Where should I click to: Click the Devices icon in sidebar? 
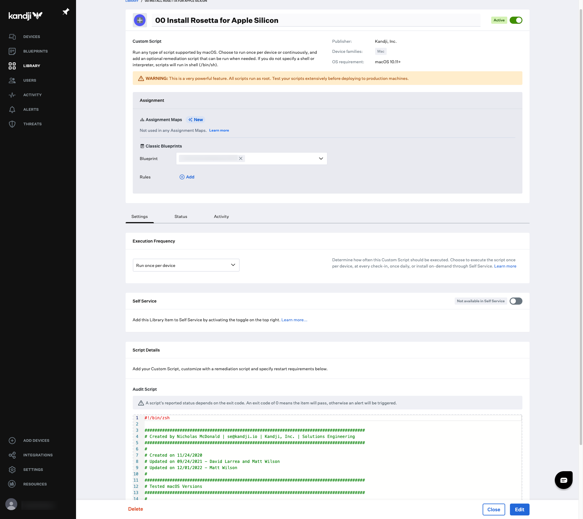(12, 37)
